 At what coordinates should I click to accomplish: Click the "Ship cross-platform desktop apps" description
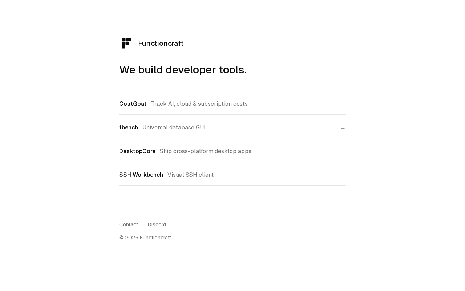click(x=205, y=151)
